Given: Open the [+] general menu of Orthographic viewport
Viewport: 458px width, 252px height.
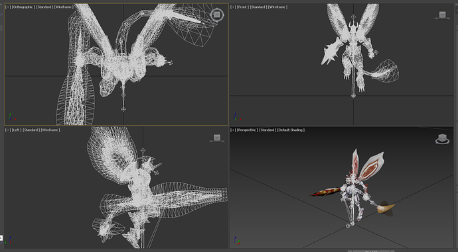Looking at the screenshot, I should [8, 7].
